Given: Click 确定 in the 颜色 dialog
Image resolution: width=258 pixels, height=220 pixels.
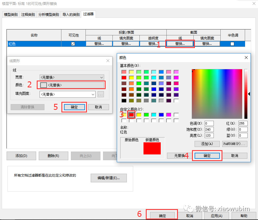Looking at the screenshot, I should [207, 156].
